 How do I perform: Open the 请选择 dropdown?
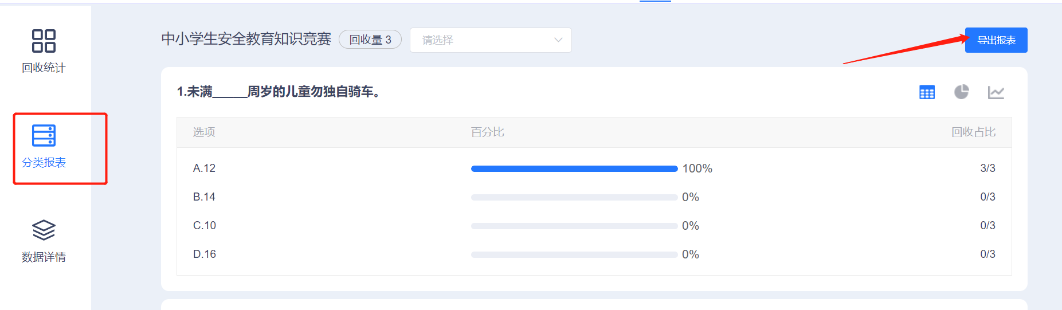(x=491, y=40)
